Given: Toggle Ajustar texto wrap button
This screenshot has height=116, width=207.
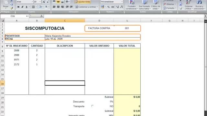Looking at the screenshot, I should 83,2.
